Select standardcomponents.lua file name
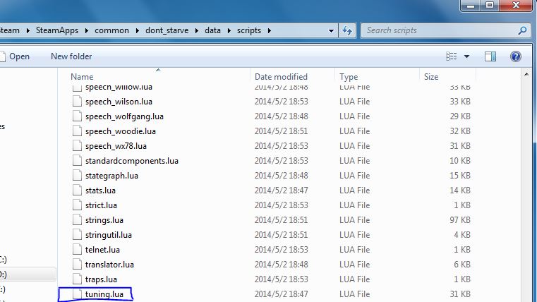The height and width of the screenshot is (302, 537). 132,161
